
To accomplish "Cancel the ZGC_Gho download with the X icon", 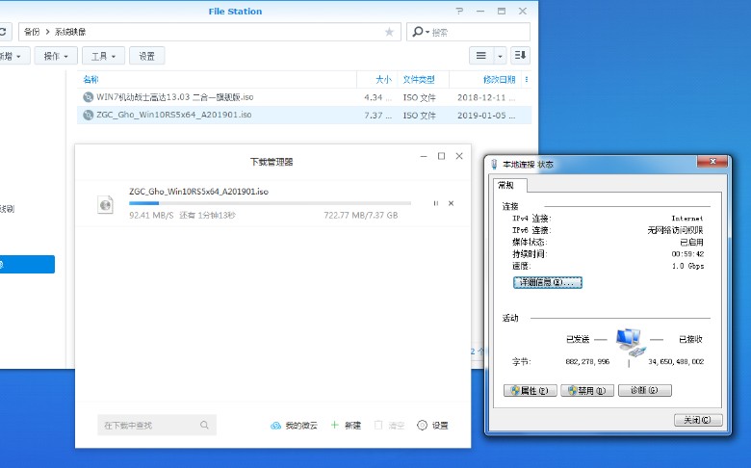I will point(451,203).
